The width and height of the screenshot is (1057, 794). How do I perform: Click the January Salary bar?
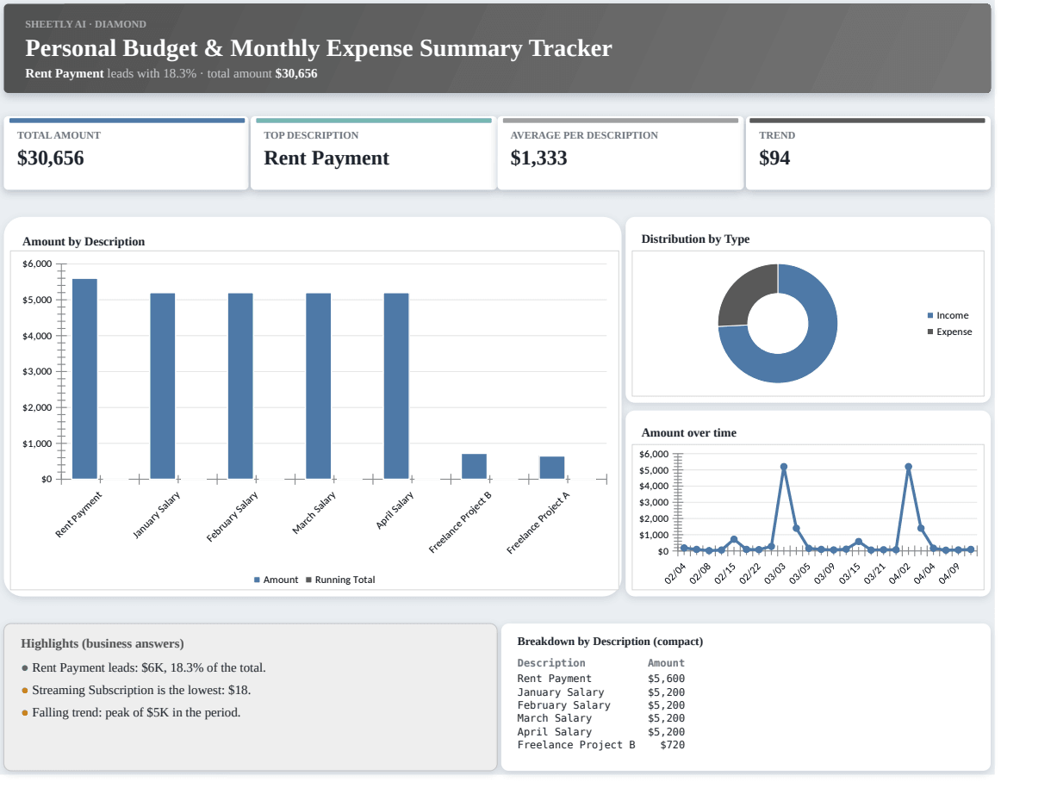163,386
